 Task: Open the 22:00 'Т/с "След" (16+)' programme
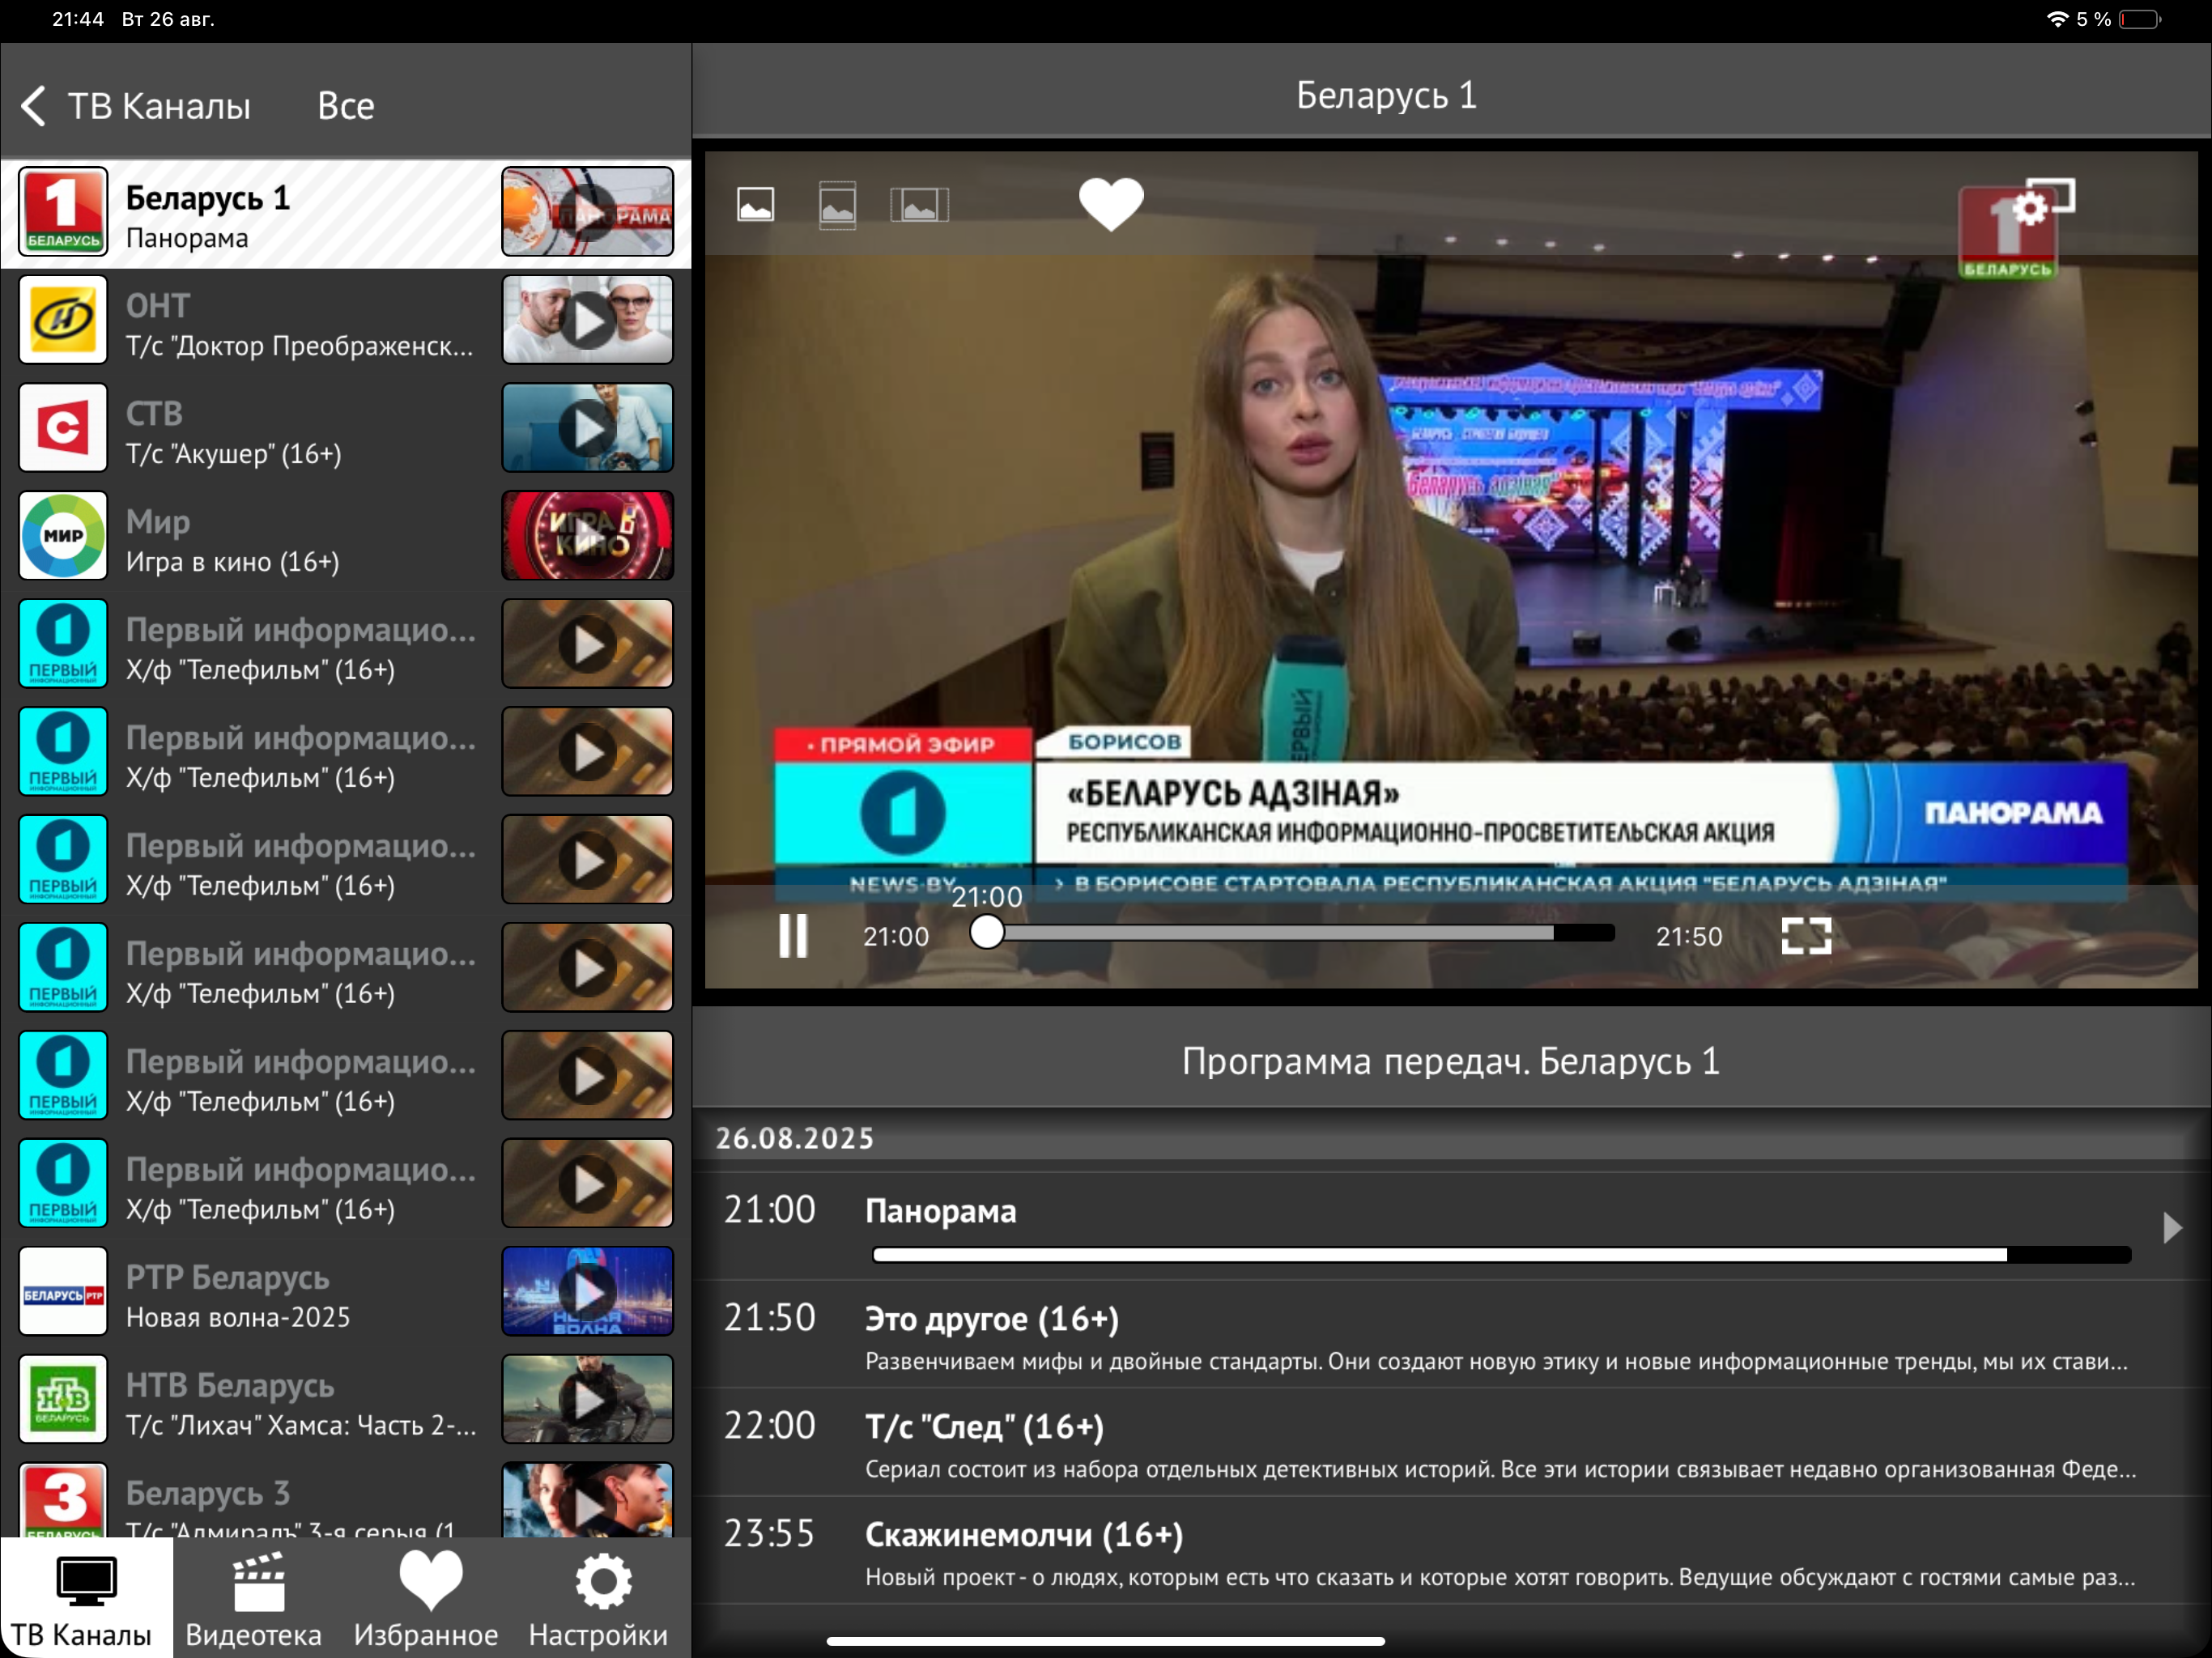coord(1452,1443)
